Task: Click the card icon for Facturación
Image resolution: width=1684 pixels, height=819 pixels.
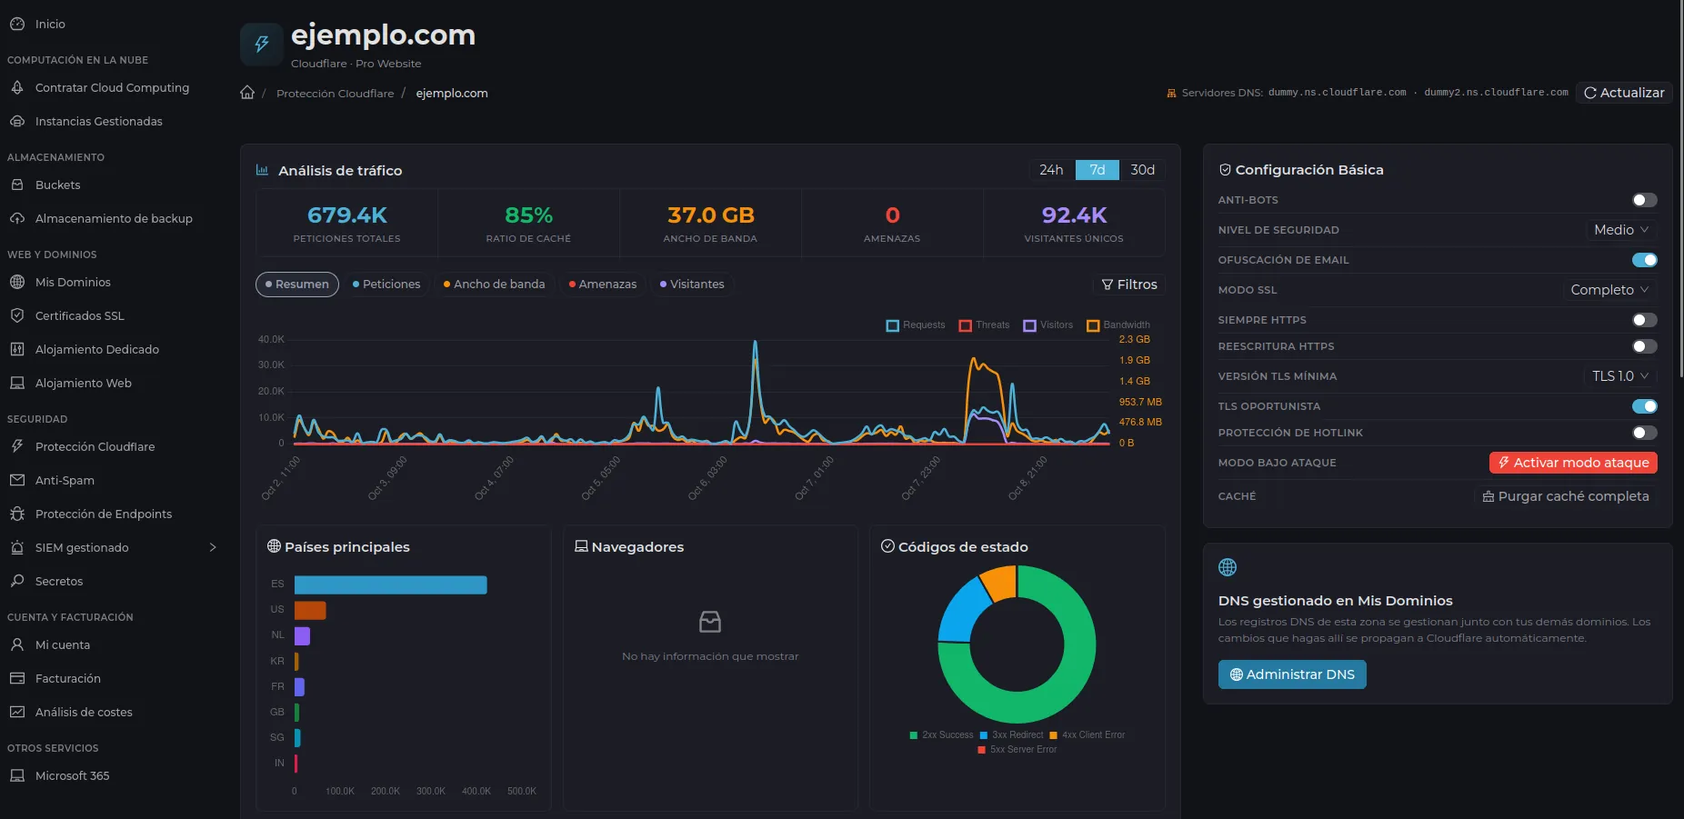Action: click(17, 679)
